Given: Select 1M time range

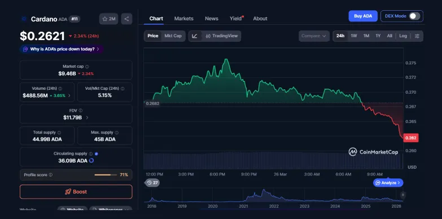Looking at the screenshot, I should point(366,36).
